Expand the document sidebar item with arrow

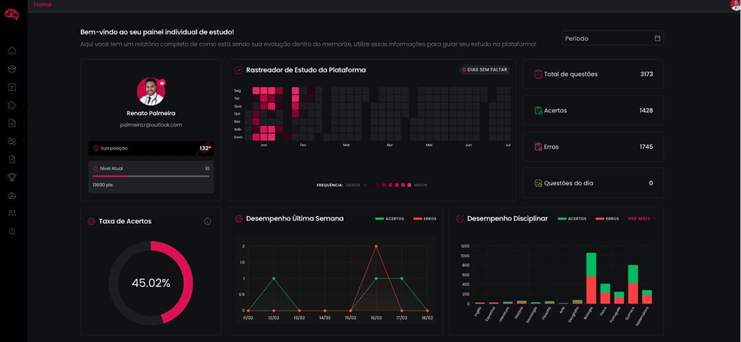12,123
